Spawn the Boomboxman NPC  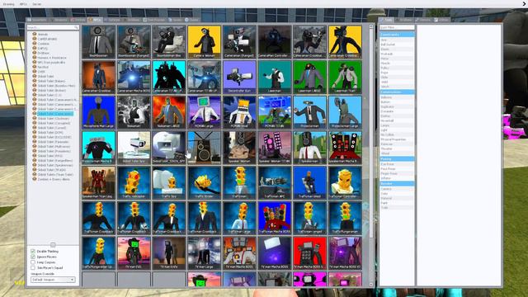(x=99, y=42)
